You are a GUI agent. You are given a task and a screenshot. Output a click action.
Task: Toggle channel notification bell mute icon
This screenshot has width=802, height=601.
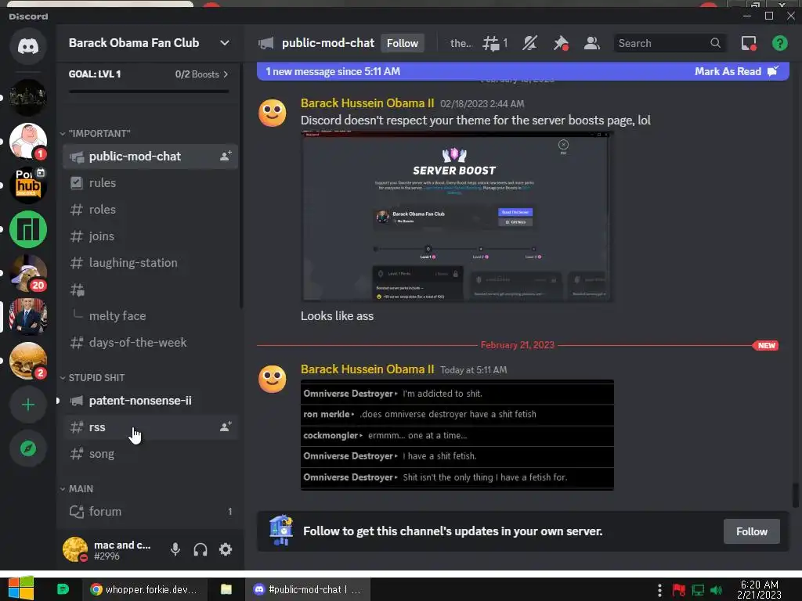[x=529, y=44]
